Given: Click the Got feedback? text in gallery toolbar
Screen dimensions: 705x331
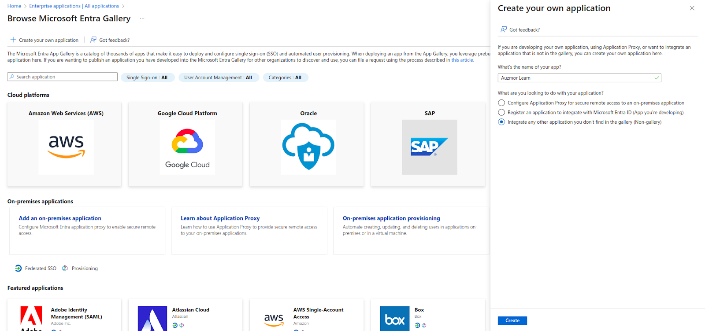Looking at the screenshot, I should (x=115, y=40).
